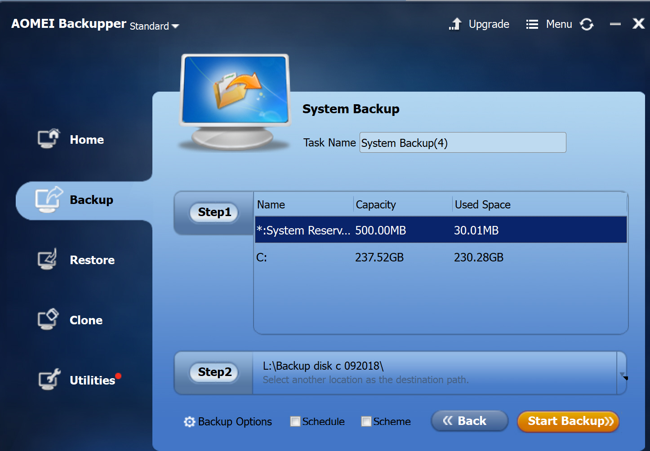Viewport: 650px width, 451px height.
Task: Click the Capacity column header
Action: [376, 204]
